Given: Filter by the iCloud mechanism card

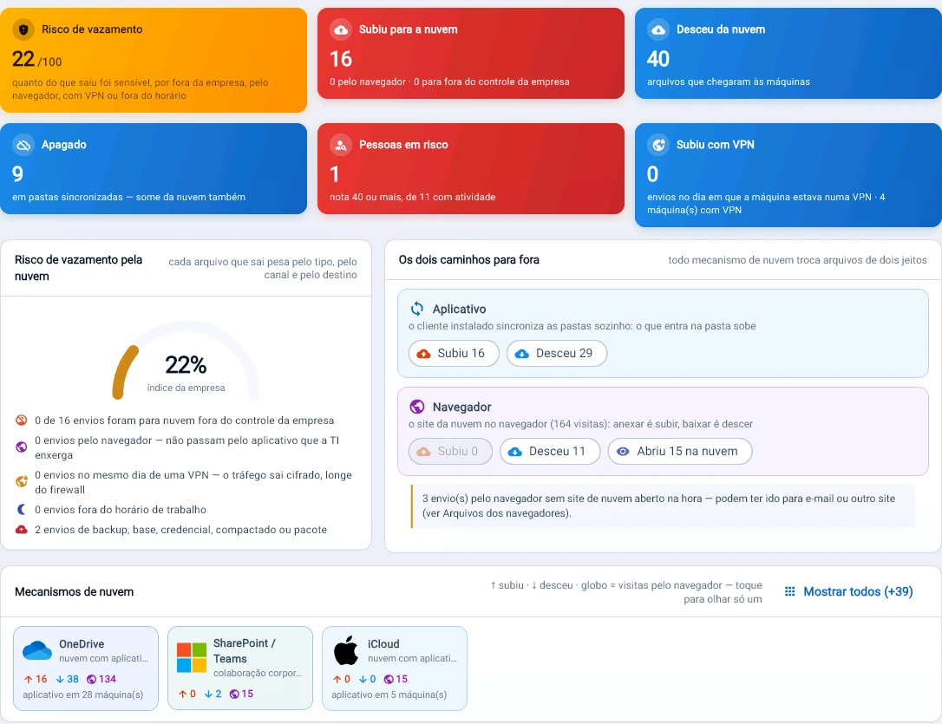Looking at the screenshot, I should click(395, 669).
